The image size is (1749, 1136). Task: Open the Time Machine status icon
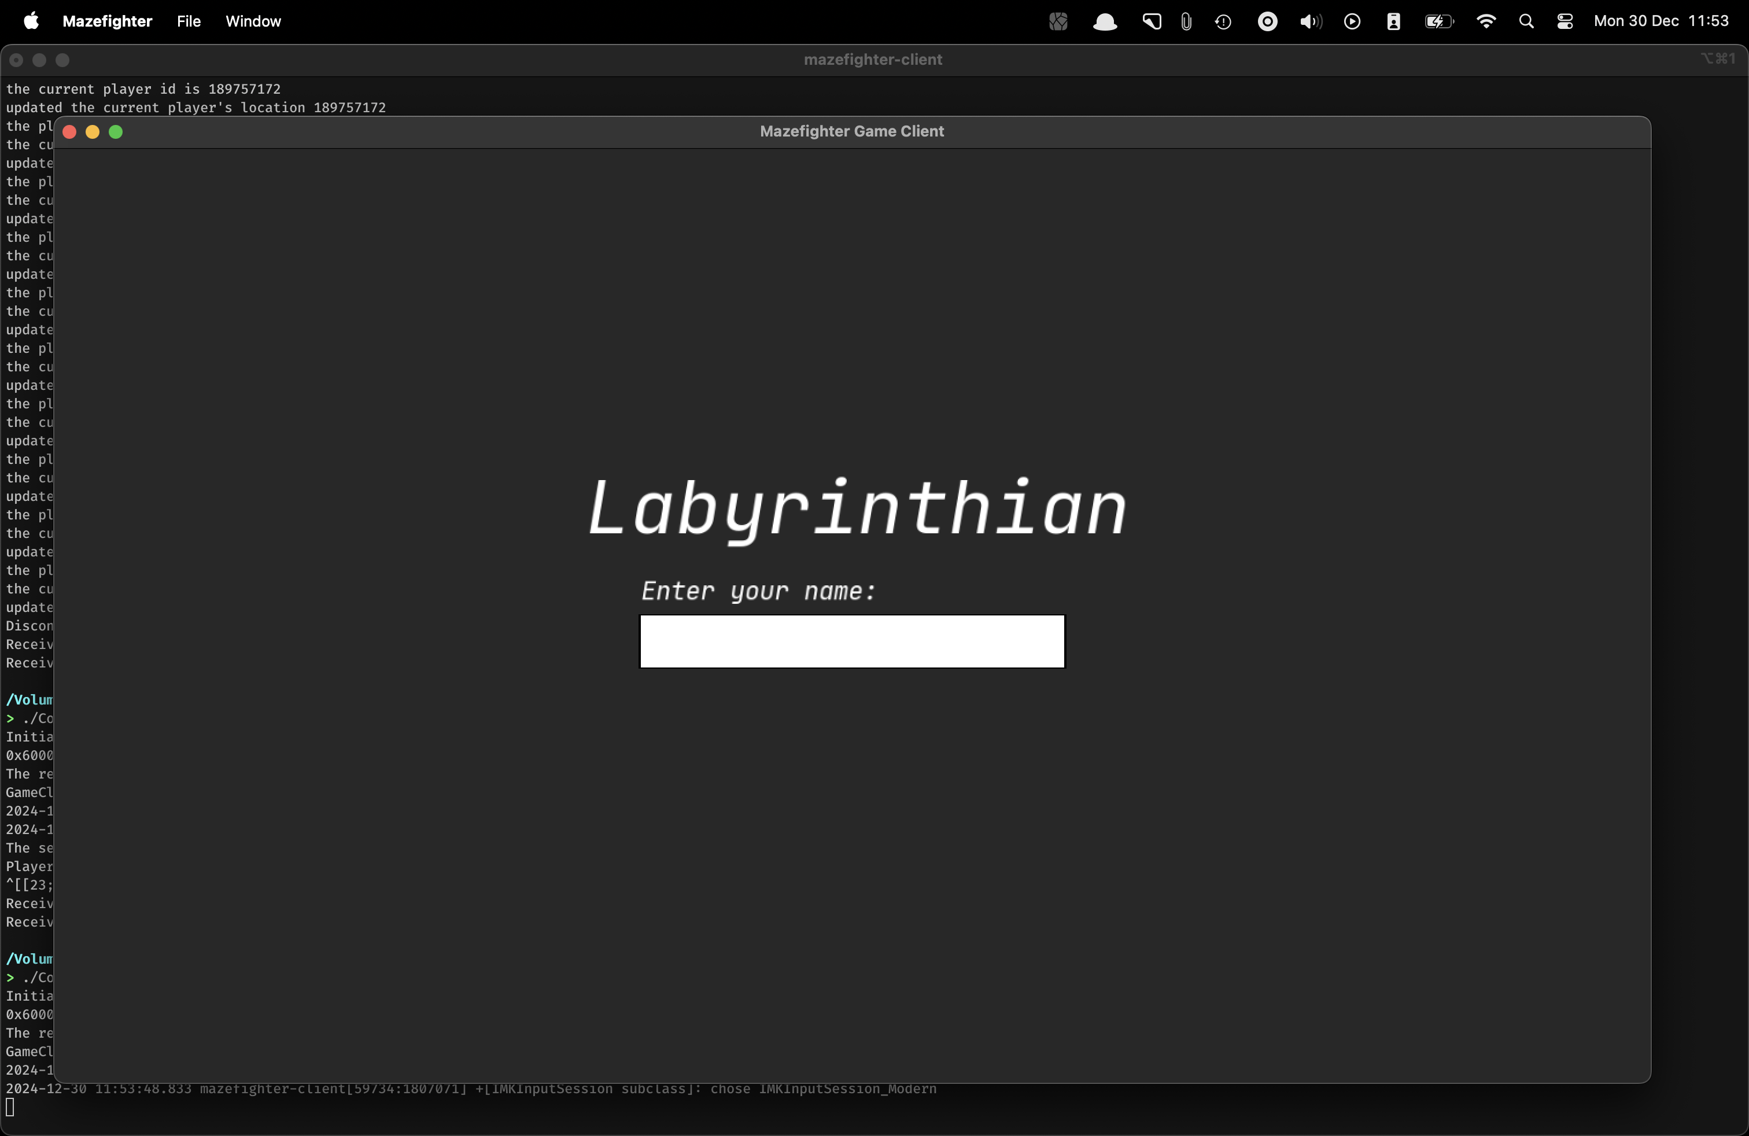pos(1224,22)
